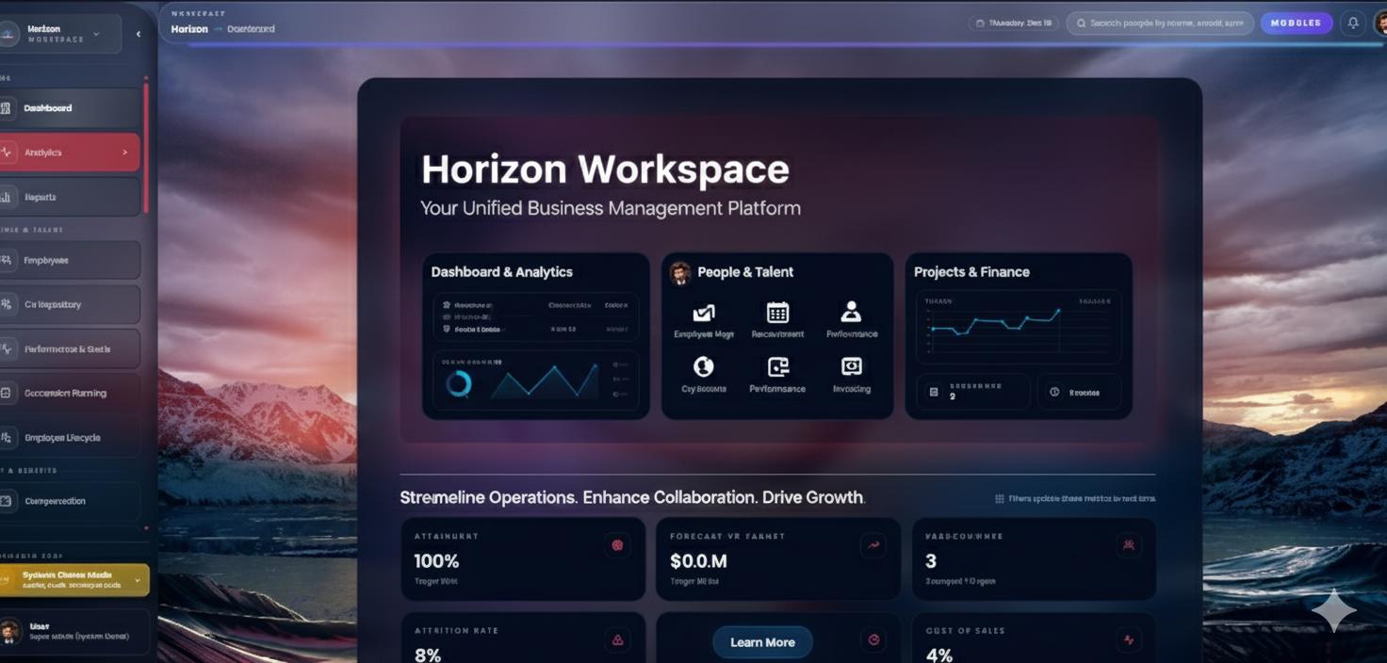Click the Forecast trend arrow icon

coord(873,544)
